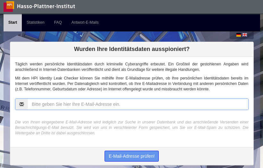Viewport: 263px width, 168px height.
Task: Click the panel footer left of the prüfen button
Action: [x=58, y=156]
